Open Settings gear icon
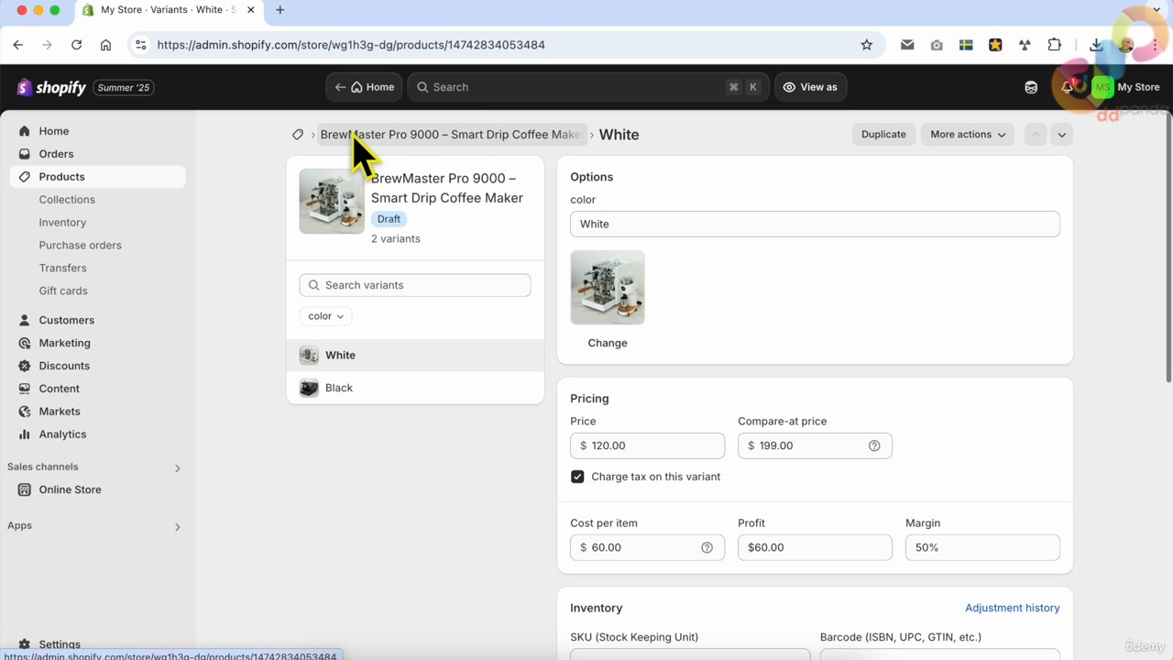Image resolution: width=1173 pixels, height=660 pixels. [25, 644]
